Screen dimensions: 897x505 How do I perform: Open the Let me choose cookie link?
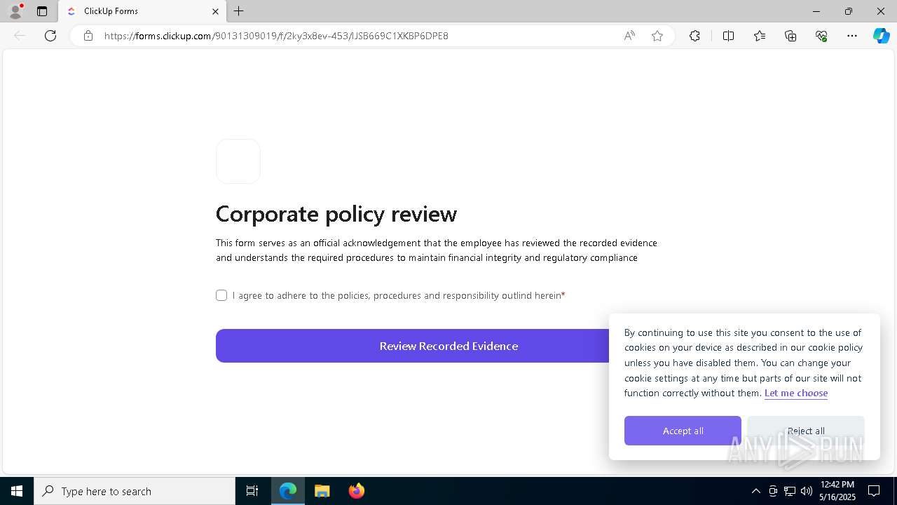[x=796, y=393]
